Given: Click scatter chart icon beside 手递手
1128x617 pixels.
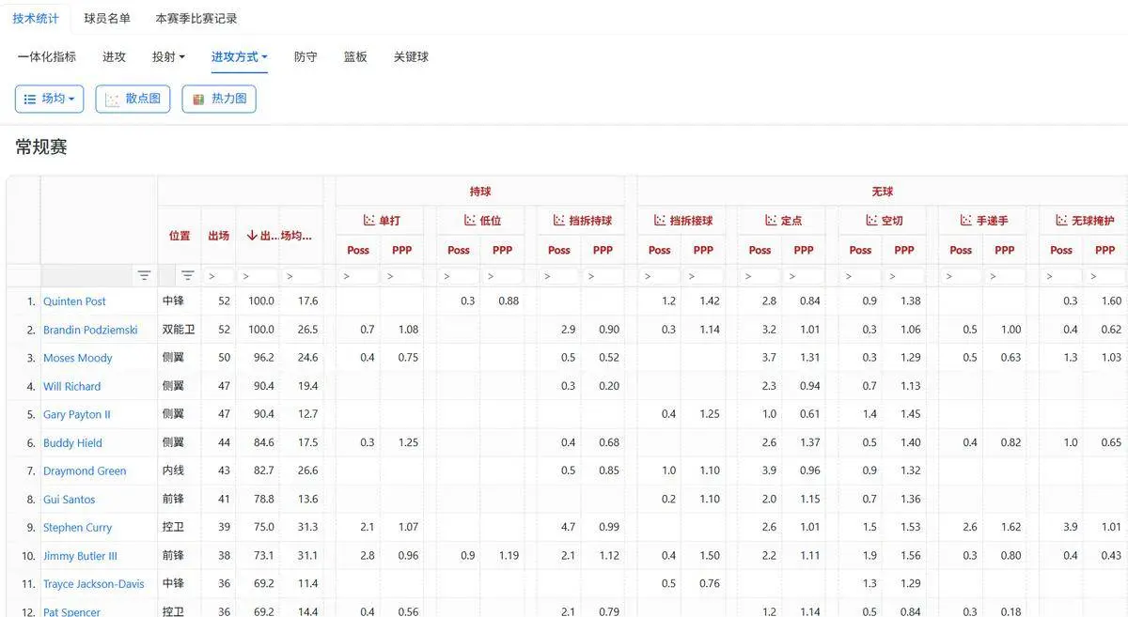Looking at the screenshot, I should pos(966,221).
